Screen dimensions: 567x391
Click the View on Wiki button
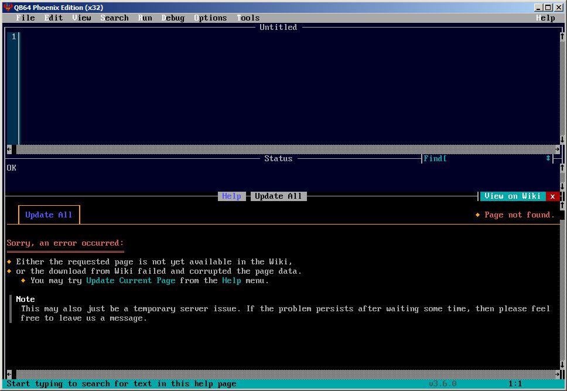(x=513, y=196)
